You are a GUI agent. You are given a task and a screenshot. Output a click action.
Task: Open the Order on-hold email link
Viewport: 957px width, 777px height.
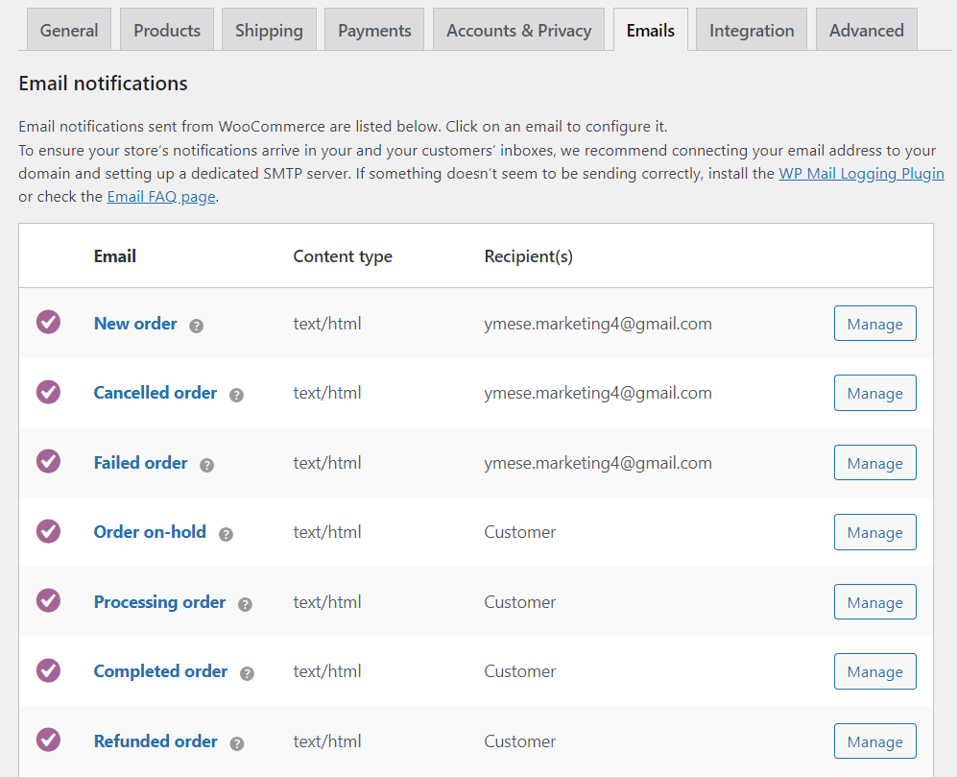(x=150, y=532)
